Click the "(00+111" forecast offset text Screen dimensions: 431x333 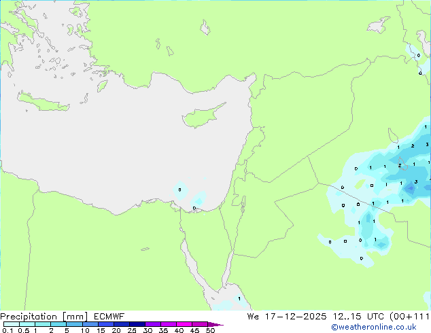point(409,317)
